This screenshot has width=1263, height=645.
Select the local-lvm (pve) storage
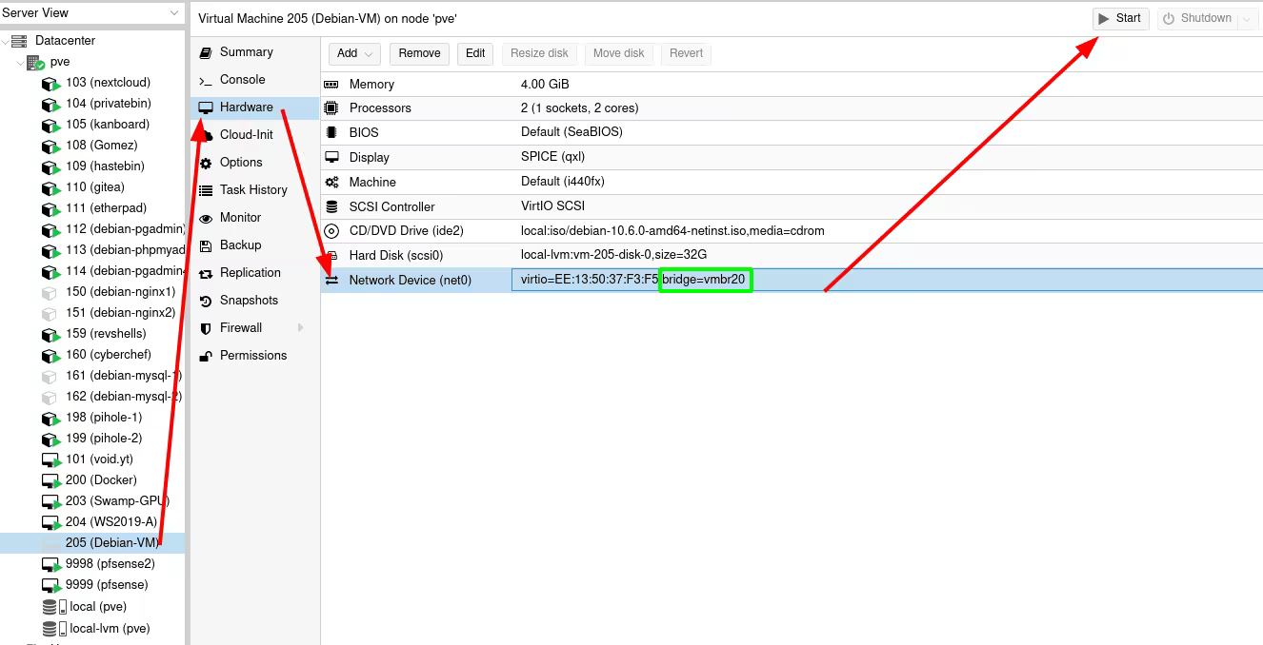[x=110, y=629]
